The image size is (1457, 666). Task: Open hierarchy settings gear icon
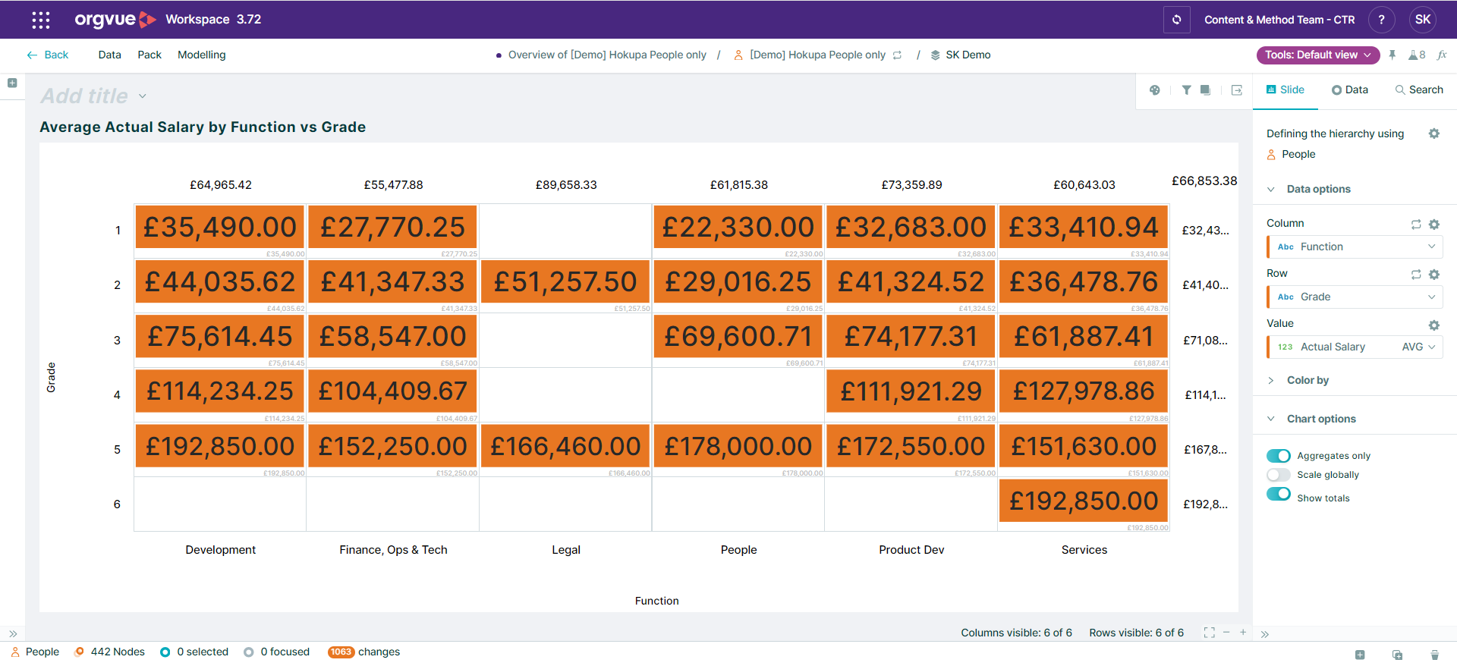pos(1434,134)
